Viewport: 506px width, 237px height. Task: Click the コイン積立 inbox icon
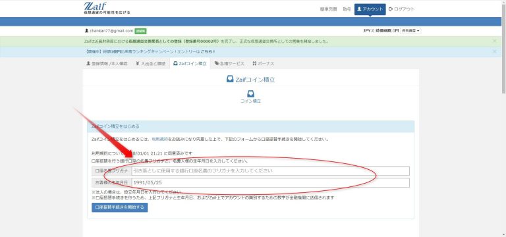(250, 94)
